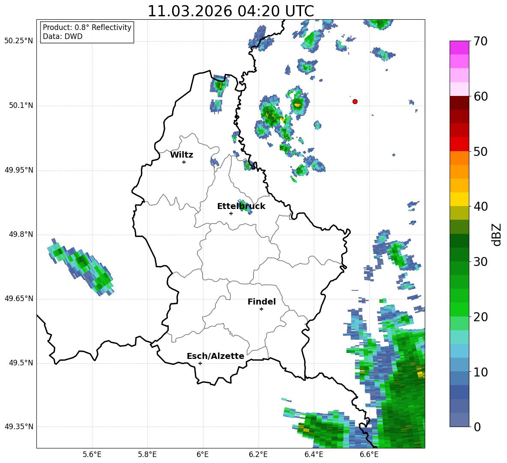Click the colorbar 0 tick label

pos(477,427)
